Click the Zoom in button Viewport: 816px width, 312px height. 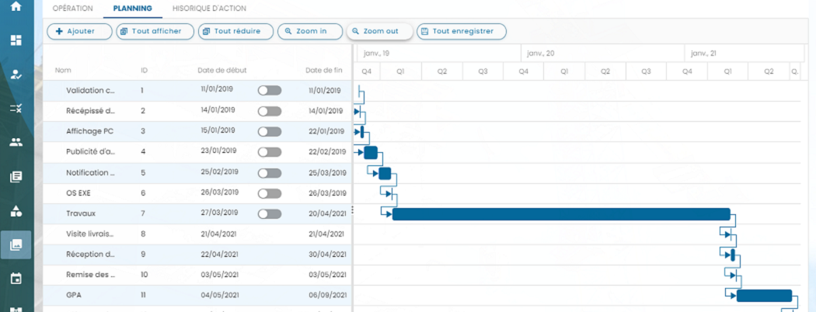pos(310,31)
